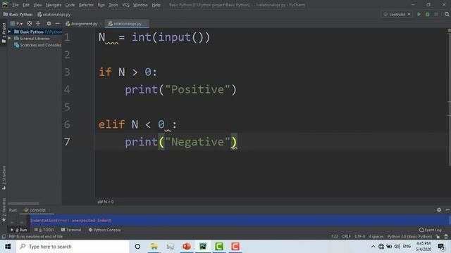This screenshot has width=451, height=253.
Task: Open Run panel settings gear
Action: pyautogui.click(x=439, y=210)
